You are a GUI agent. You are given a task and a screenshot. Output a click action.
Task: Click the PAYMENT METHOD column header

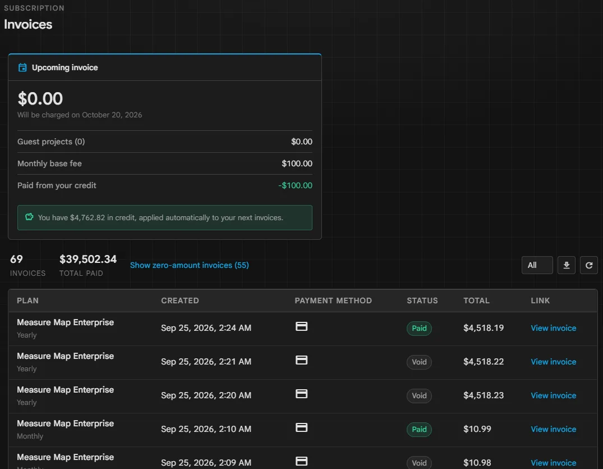tap(333, 300)
